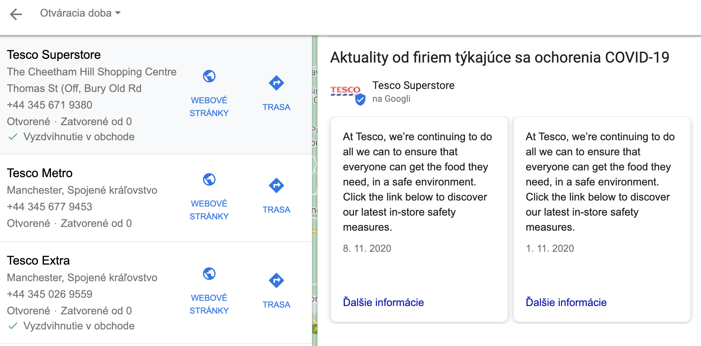Click the address line Thomas St (Off, Bury Old Rd
Viewport: 701px width, 346px height.
(74, 88)
